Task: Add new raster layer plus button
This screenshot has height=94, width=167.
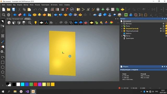Action: pos(164,26)
